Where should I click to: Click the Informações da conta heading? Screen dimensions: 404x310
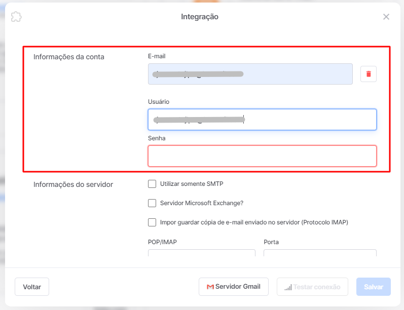69,57
